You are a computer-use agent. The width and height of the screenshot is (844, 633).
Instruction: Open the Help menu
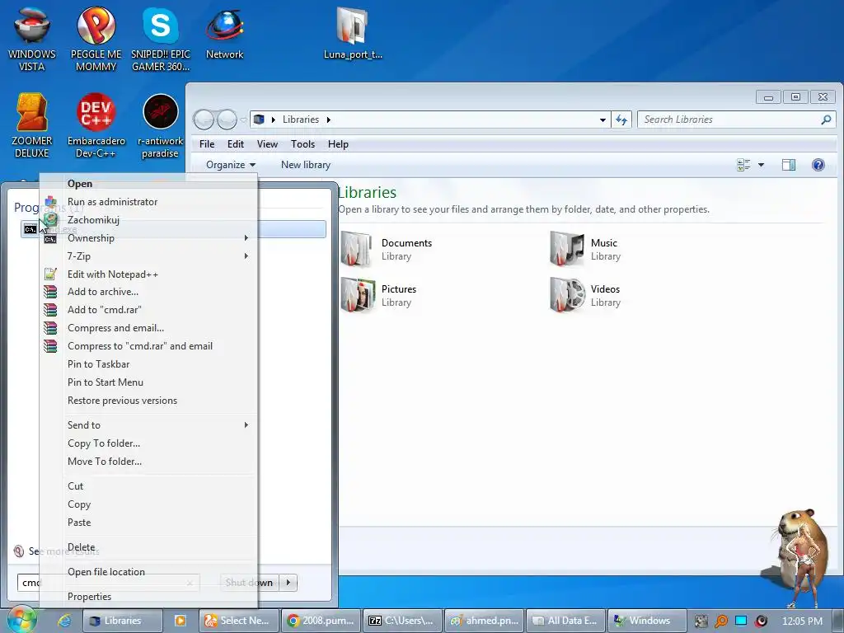[x=338, y=144]
